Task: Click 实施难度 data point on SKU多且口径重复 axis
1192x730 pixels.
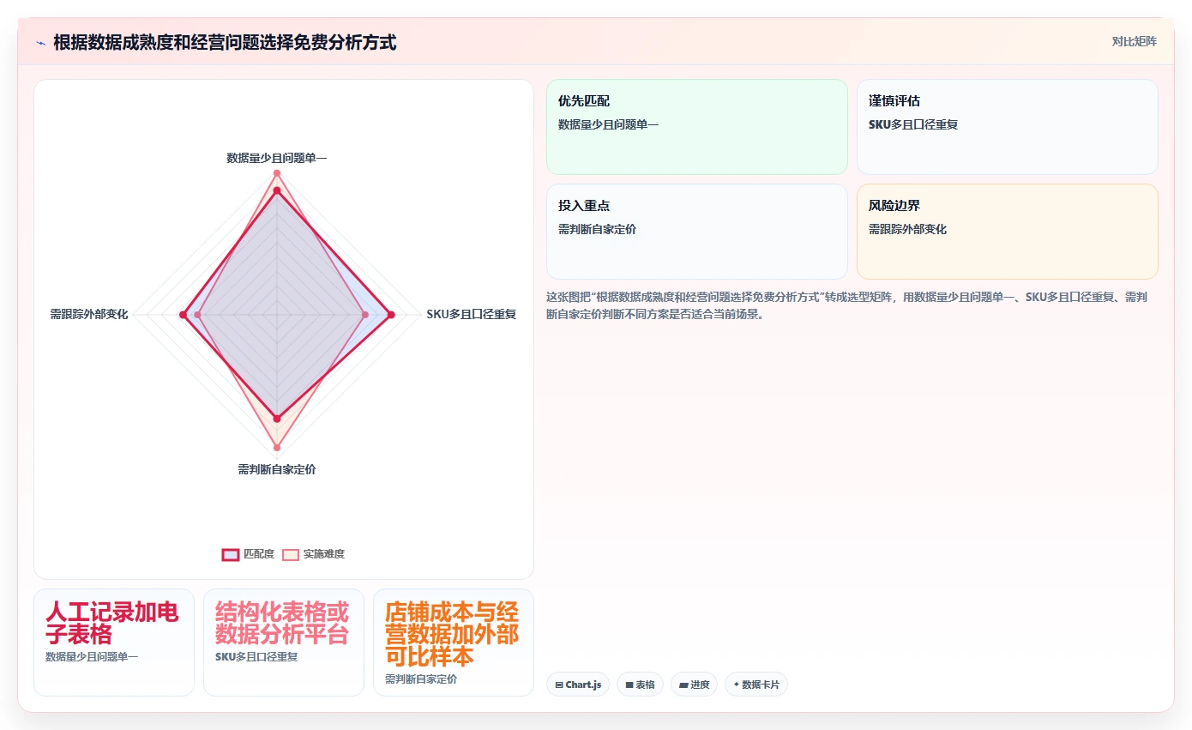Action: click(x=365, y=316)
